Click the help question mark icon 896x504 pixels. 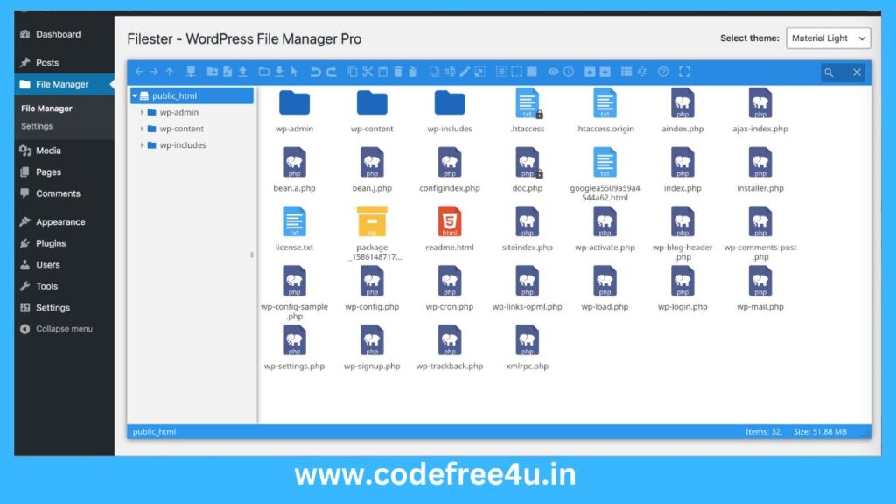pos(663,72)
